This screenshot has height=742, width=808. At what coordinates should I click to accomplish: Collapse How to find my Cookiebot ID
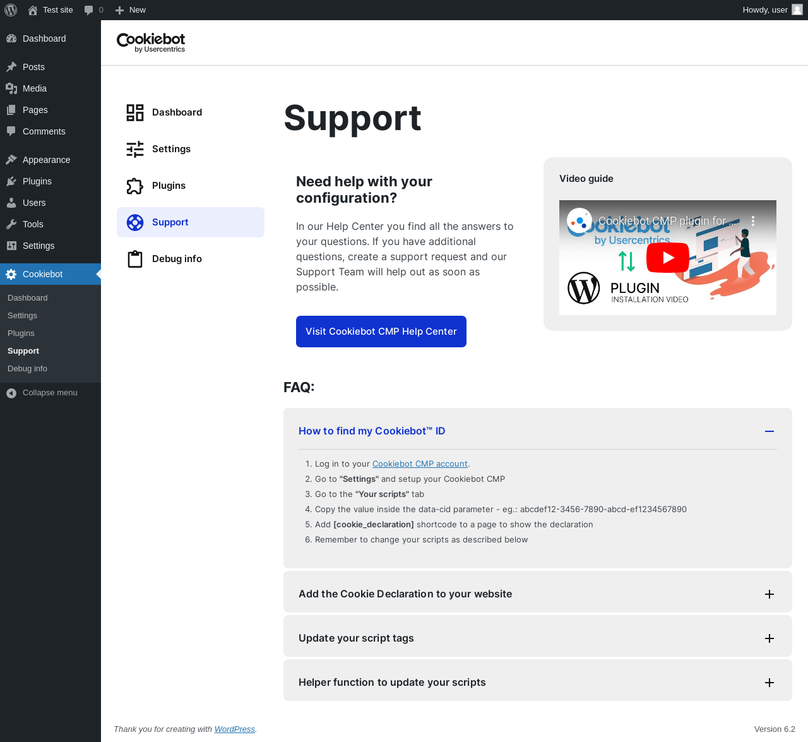click(769, 431)
